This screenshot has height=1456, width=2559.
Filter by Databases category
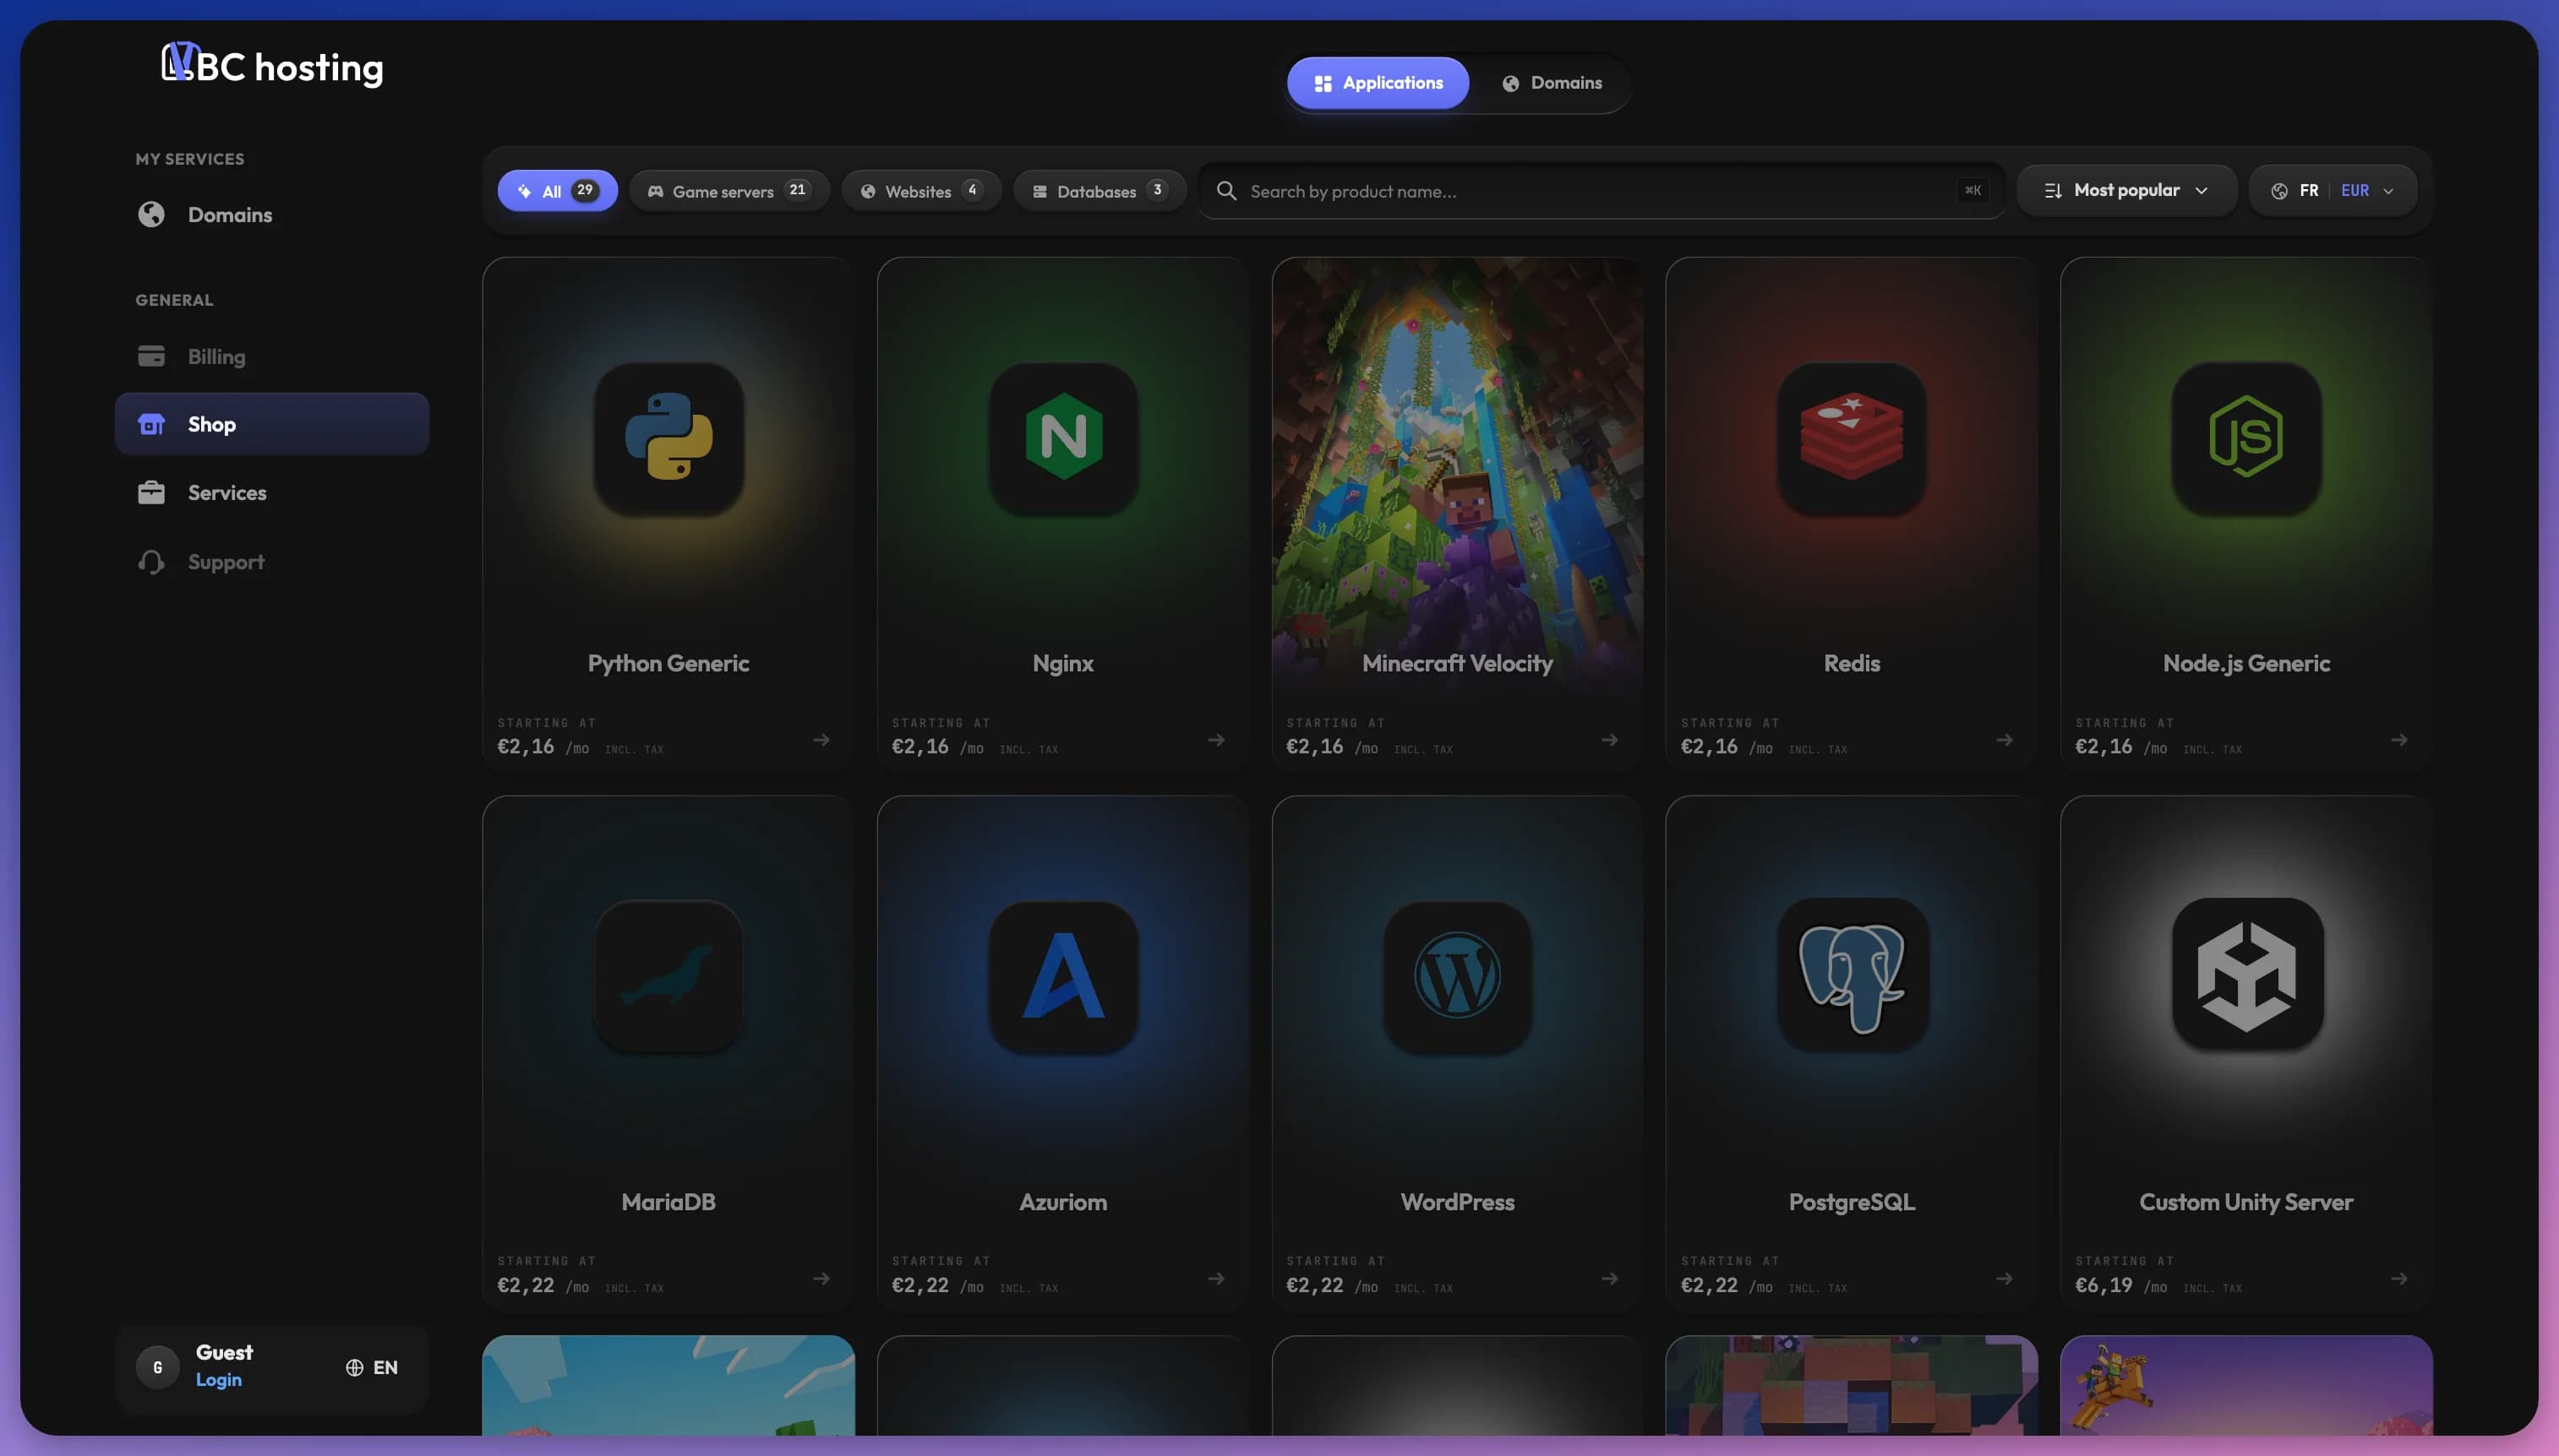click(x=1099, y=190)
